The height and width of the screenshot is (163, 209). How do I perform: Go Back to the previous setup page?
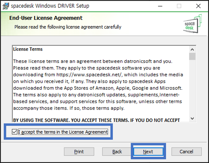point(117,151)
